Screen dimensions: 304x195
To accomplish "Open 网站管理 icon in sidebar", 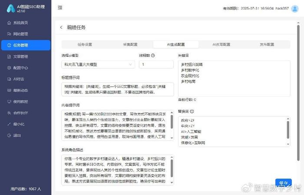I will pos(9,34).
